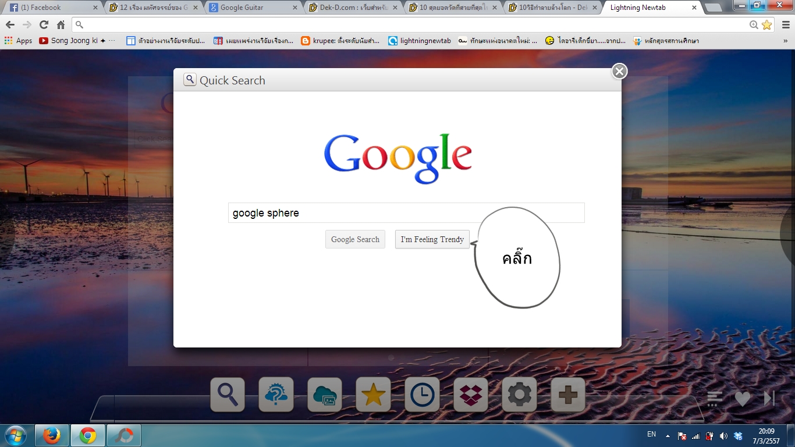Close the Google Guitar tab
795x447 pixels.
(x=295, y=8)
